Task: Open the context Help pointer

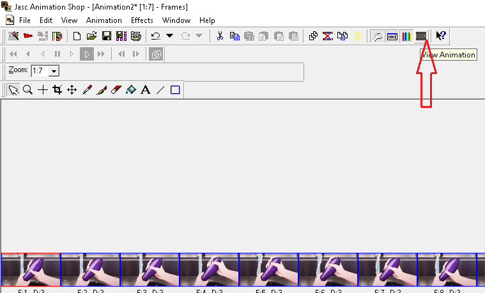Action: tap(441, 36)
